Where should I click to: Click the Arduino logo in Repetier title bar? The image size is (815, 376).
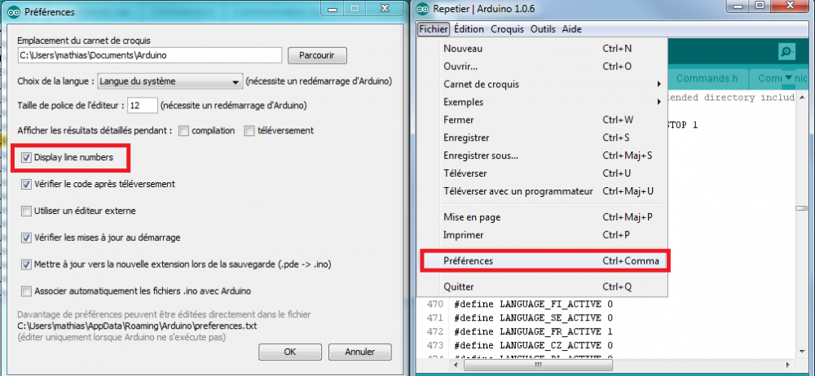tap(423, 9)
